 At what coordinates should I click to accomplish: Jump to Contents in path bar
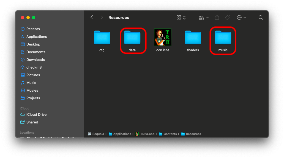point(170,134)
